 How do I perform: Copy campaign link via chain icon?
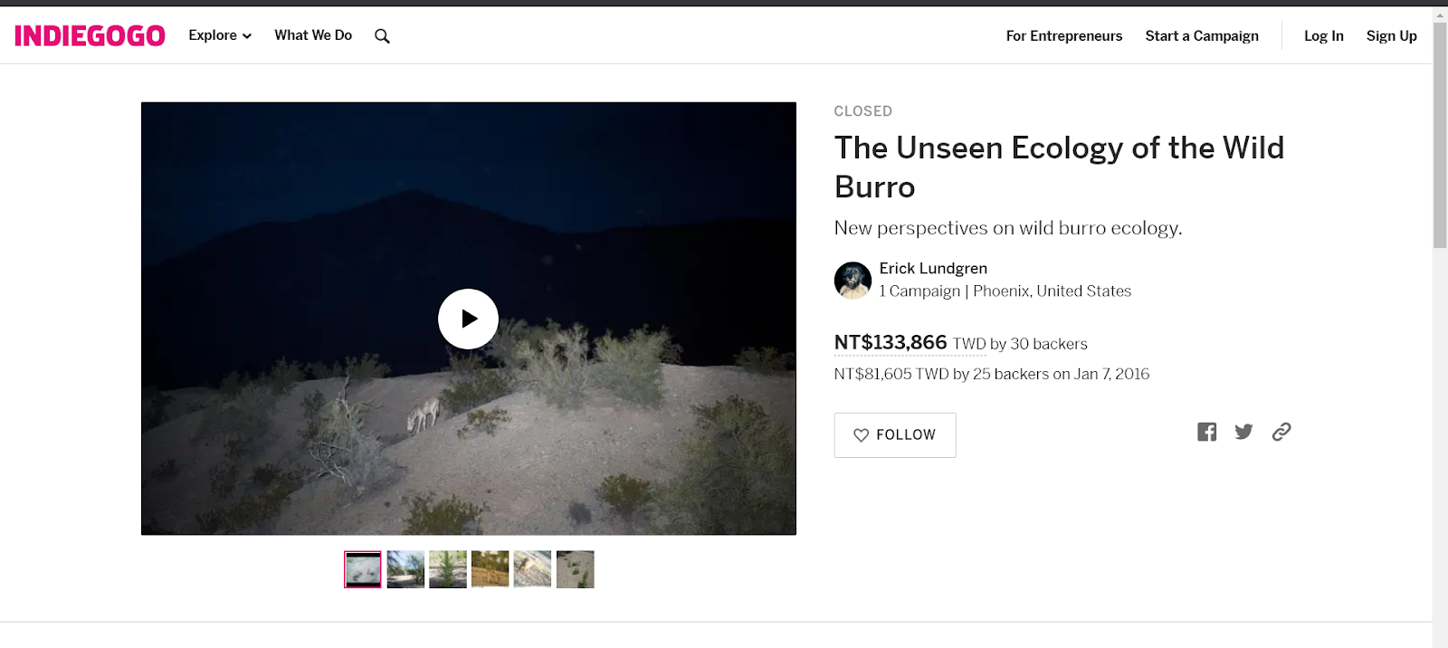(x=1281, y=432)
